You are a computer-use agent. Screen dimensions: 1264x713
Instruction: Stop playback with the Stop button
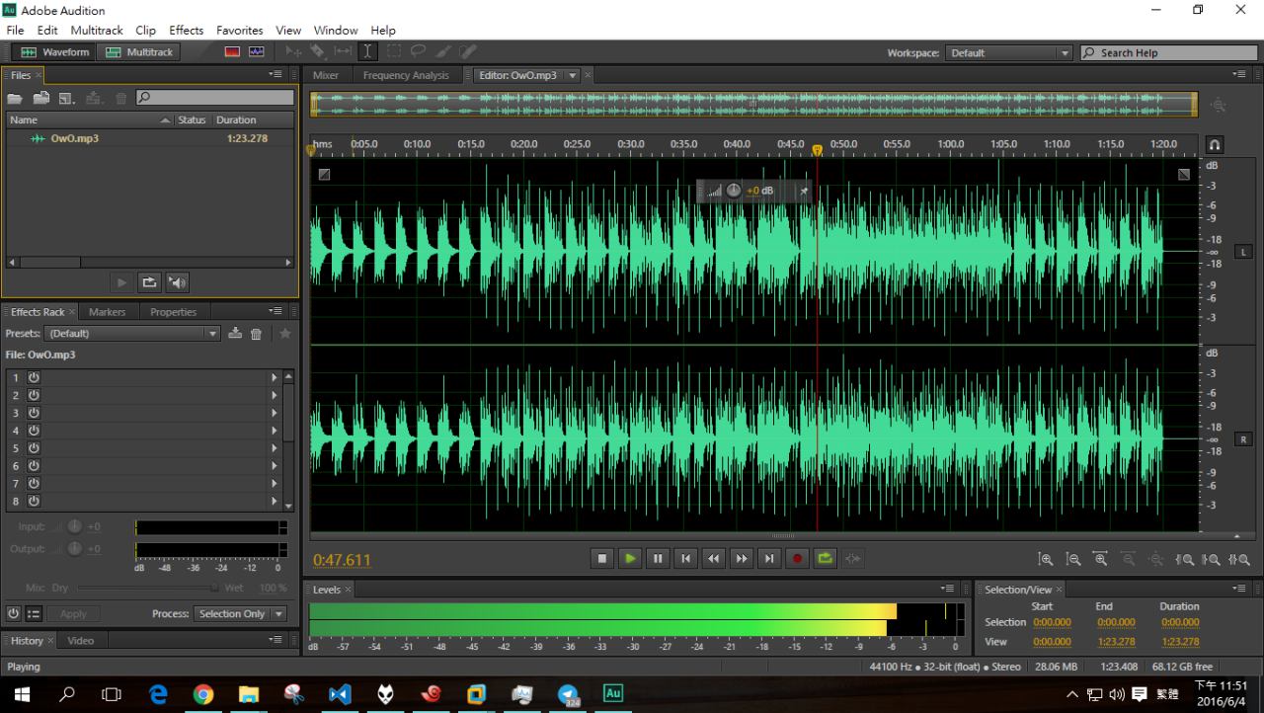(x=602, y=559)
